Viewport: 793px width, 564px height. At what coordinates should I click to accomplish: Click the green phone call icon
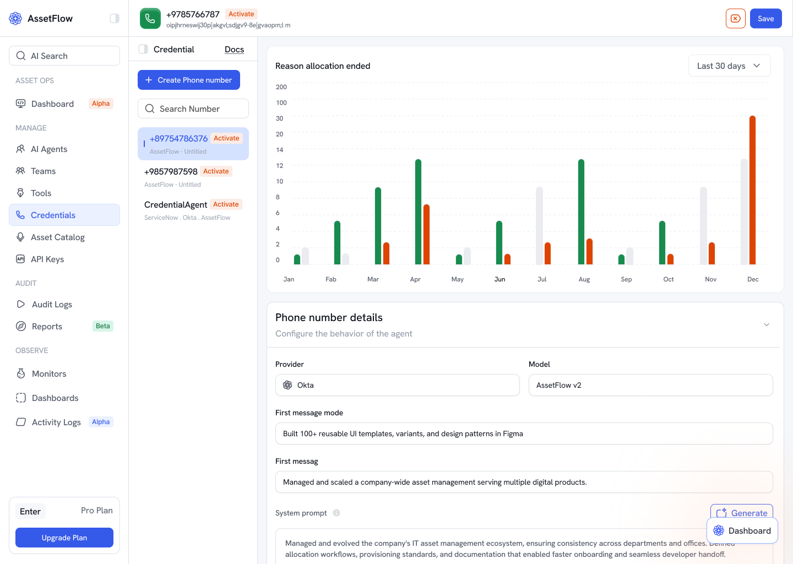point(150,18)
